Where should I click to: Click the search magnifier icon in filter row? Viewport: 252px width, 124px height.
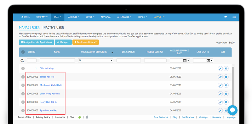click(x=22, y=61)
